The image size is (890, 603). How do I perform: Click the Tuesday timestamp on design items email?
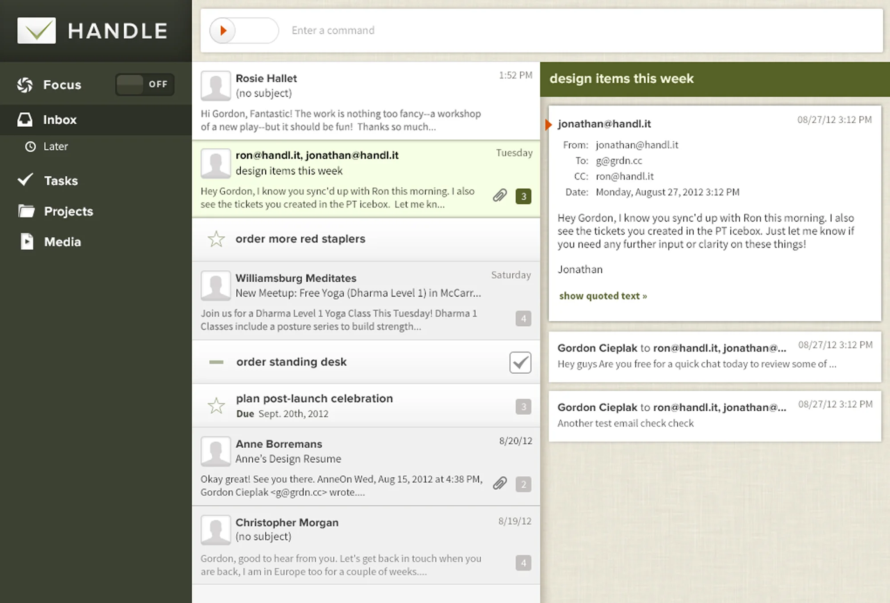coord(514,153)
